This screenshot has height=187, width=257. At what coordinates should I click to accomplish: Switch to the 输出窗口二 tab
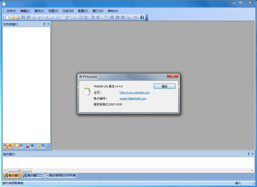pyautogui.click(x=33, y=175)
